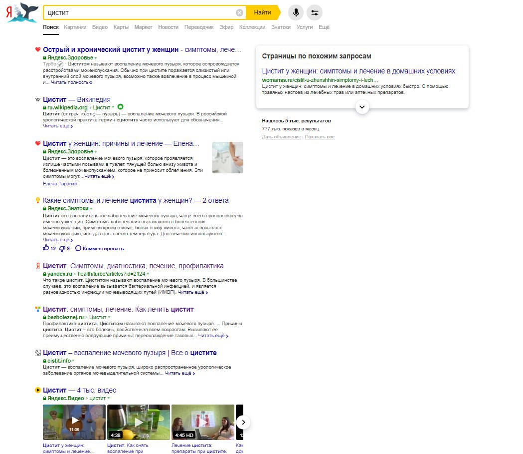Screen dimensions: 523x454
Task: Play the 4:45 HD video thumbnail
Action: click(x=203, y=422)
